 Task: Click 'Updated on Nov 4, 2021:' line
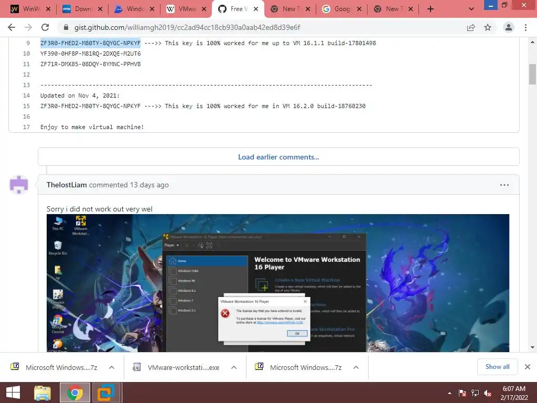point(80,96)
